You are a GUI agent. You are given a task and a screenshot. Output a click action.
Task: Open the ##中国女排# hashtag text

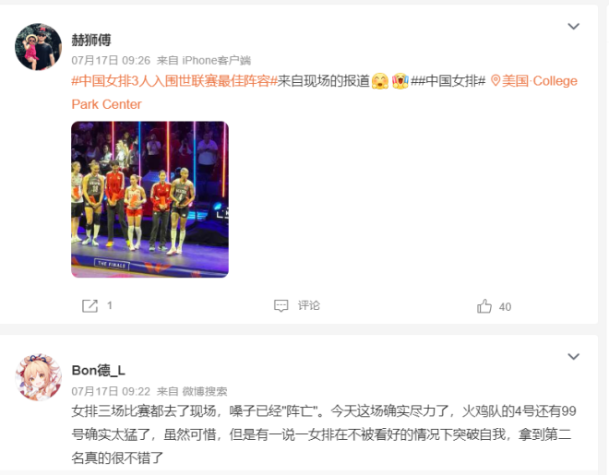[x=448, y=81]
